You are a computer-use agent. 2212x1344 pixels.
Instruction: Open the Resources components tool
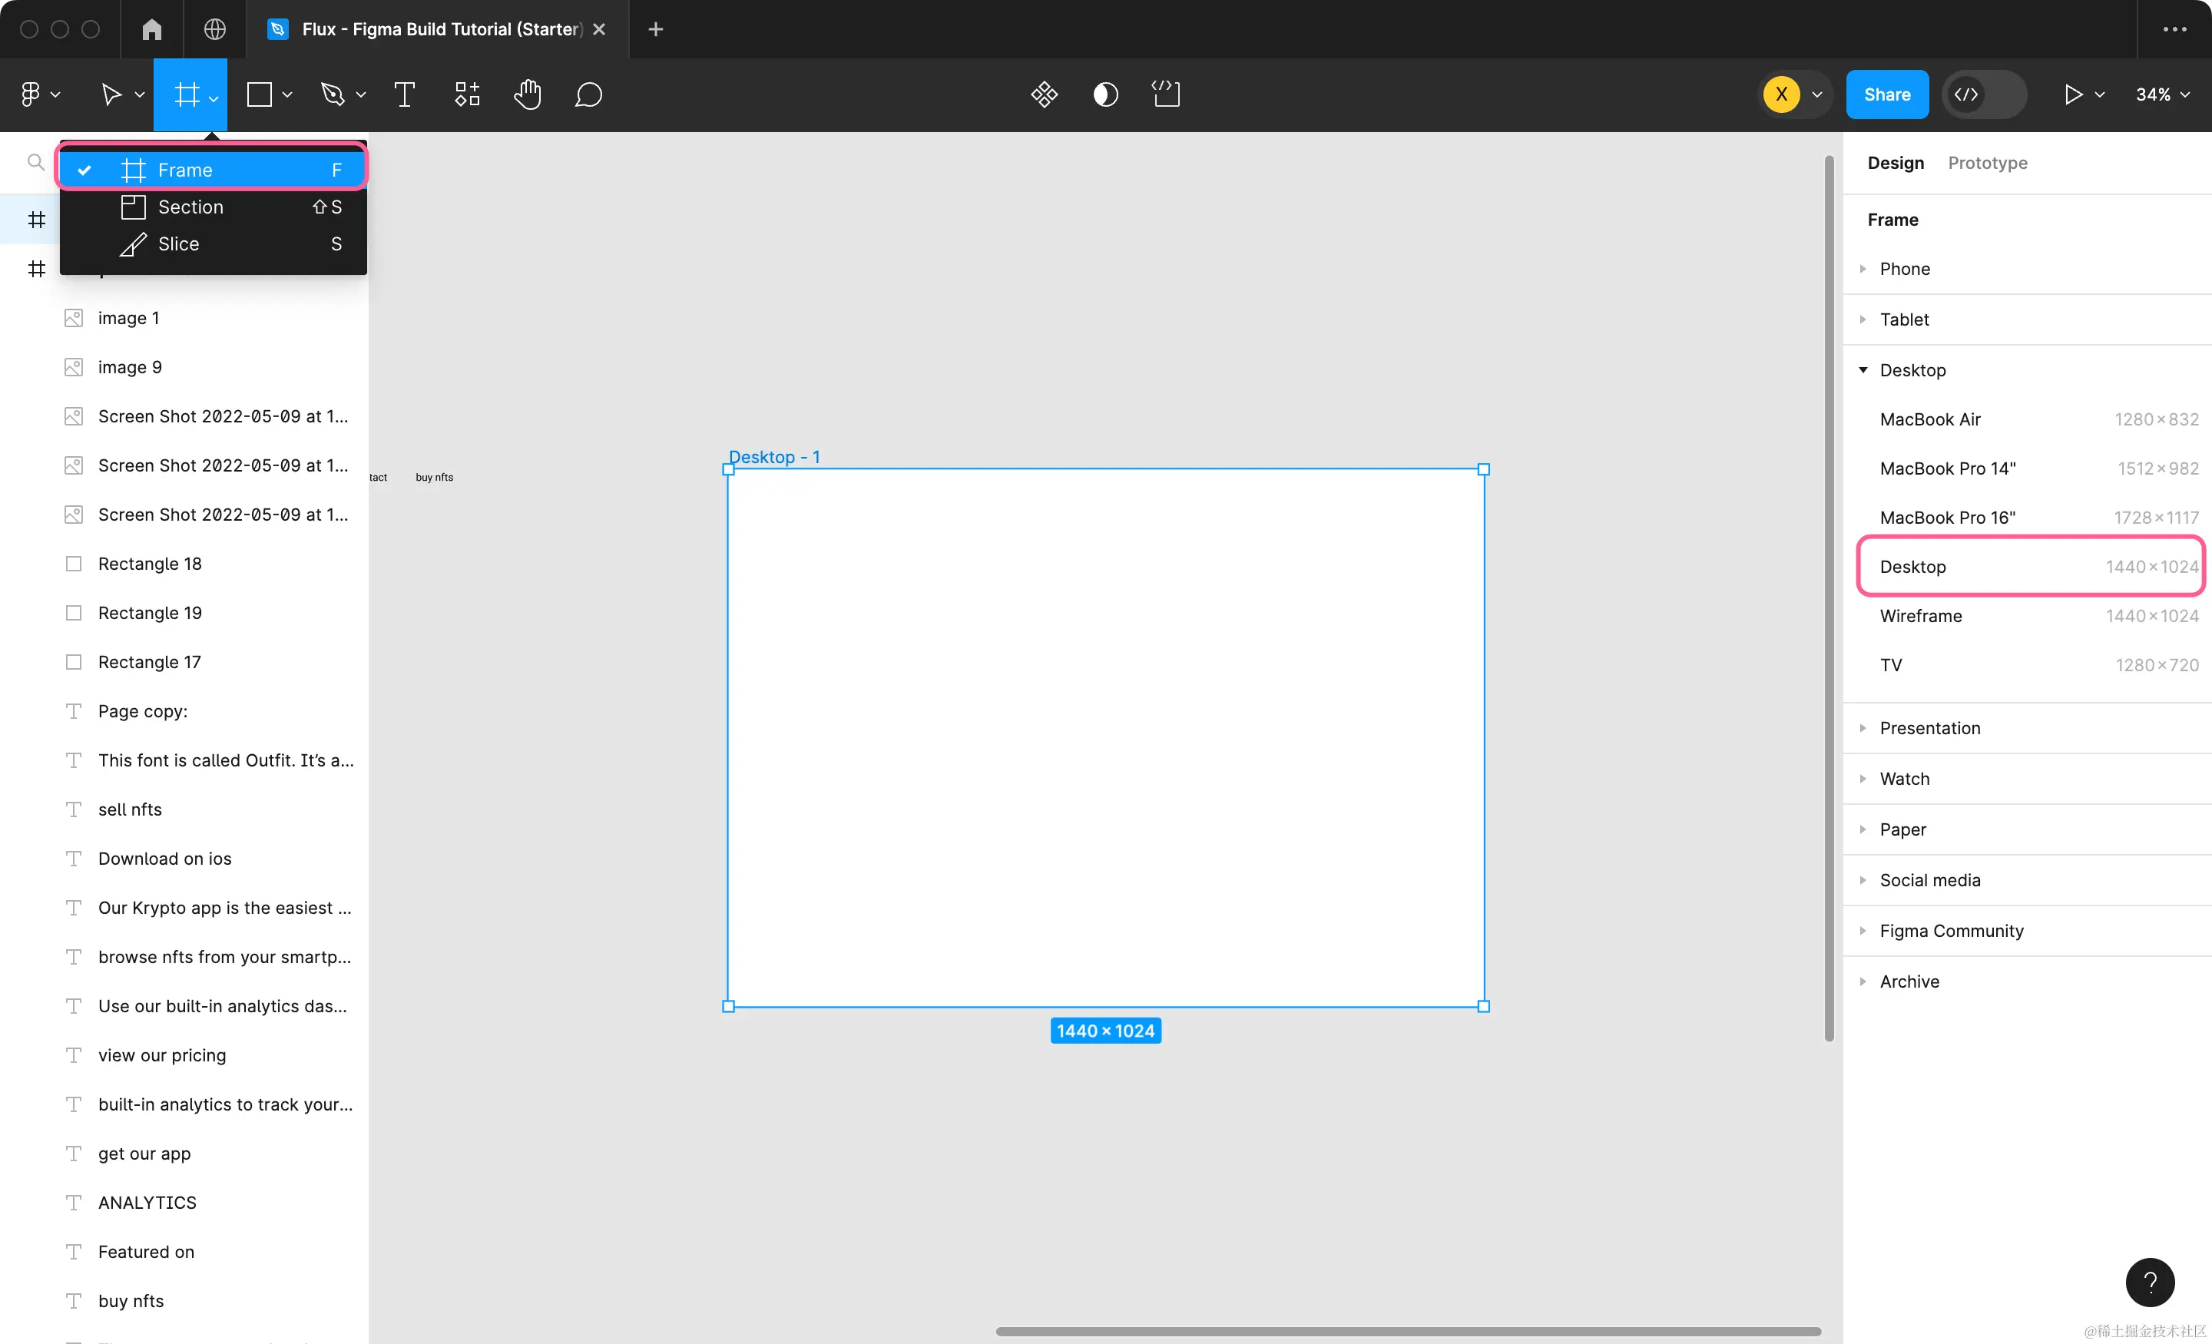pyautogui.click(x=467, y=94)
